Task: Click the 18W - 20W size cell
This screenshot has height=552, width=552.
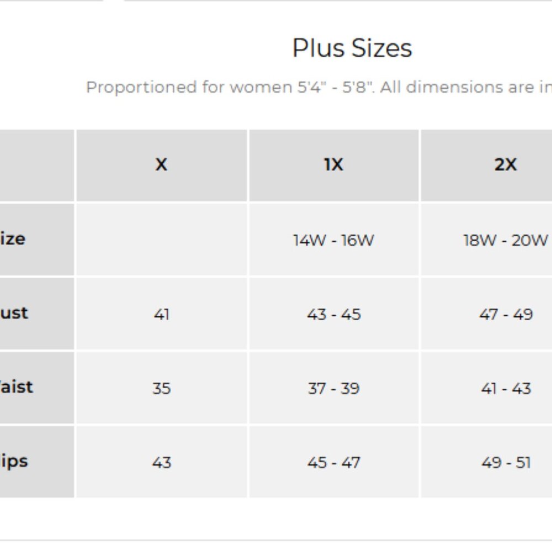Action: pos(505,240)
